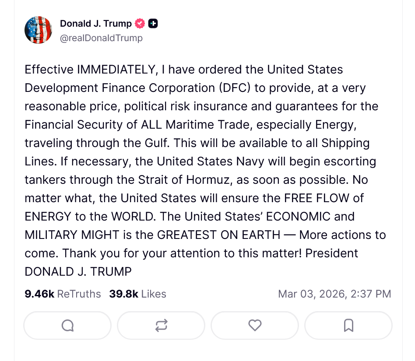View the 39.8k Likes list
This screenshot has height=361, width=415.
tap(137, 294)
